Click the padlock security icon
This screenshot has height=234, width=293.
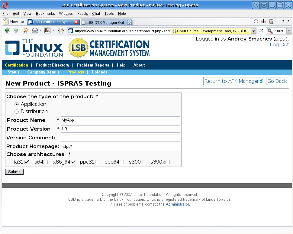tap(174, 31)
